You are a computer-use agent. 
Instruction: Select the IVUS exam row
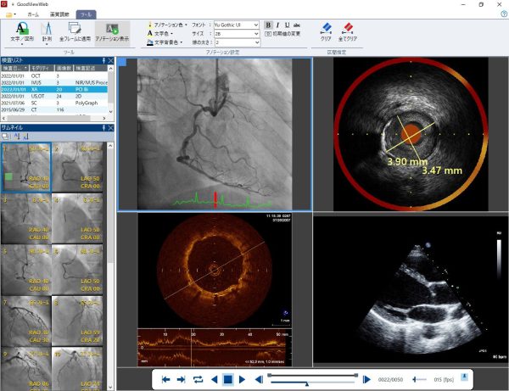51,81
